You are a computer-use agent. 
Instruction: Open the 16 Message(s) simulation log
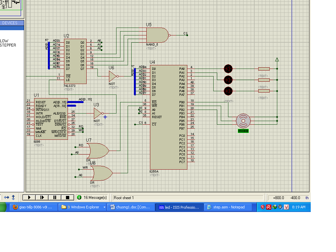(x=92, y=198)
